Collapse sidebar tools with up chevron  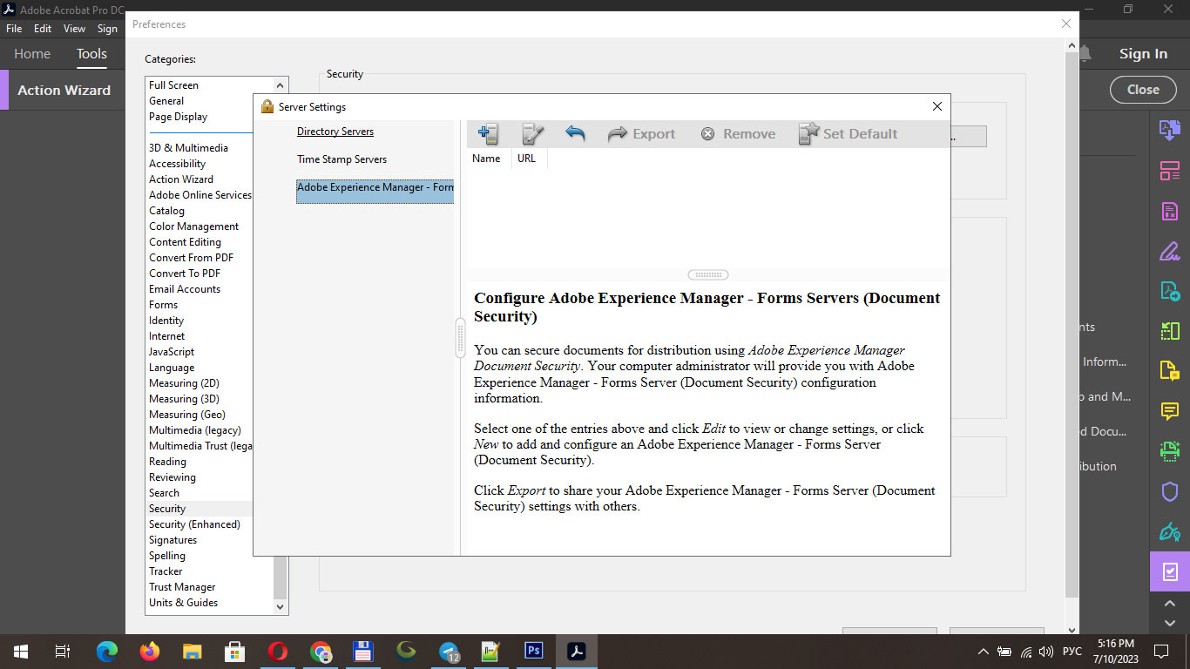[x=1170, y=604]
